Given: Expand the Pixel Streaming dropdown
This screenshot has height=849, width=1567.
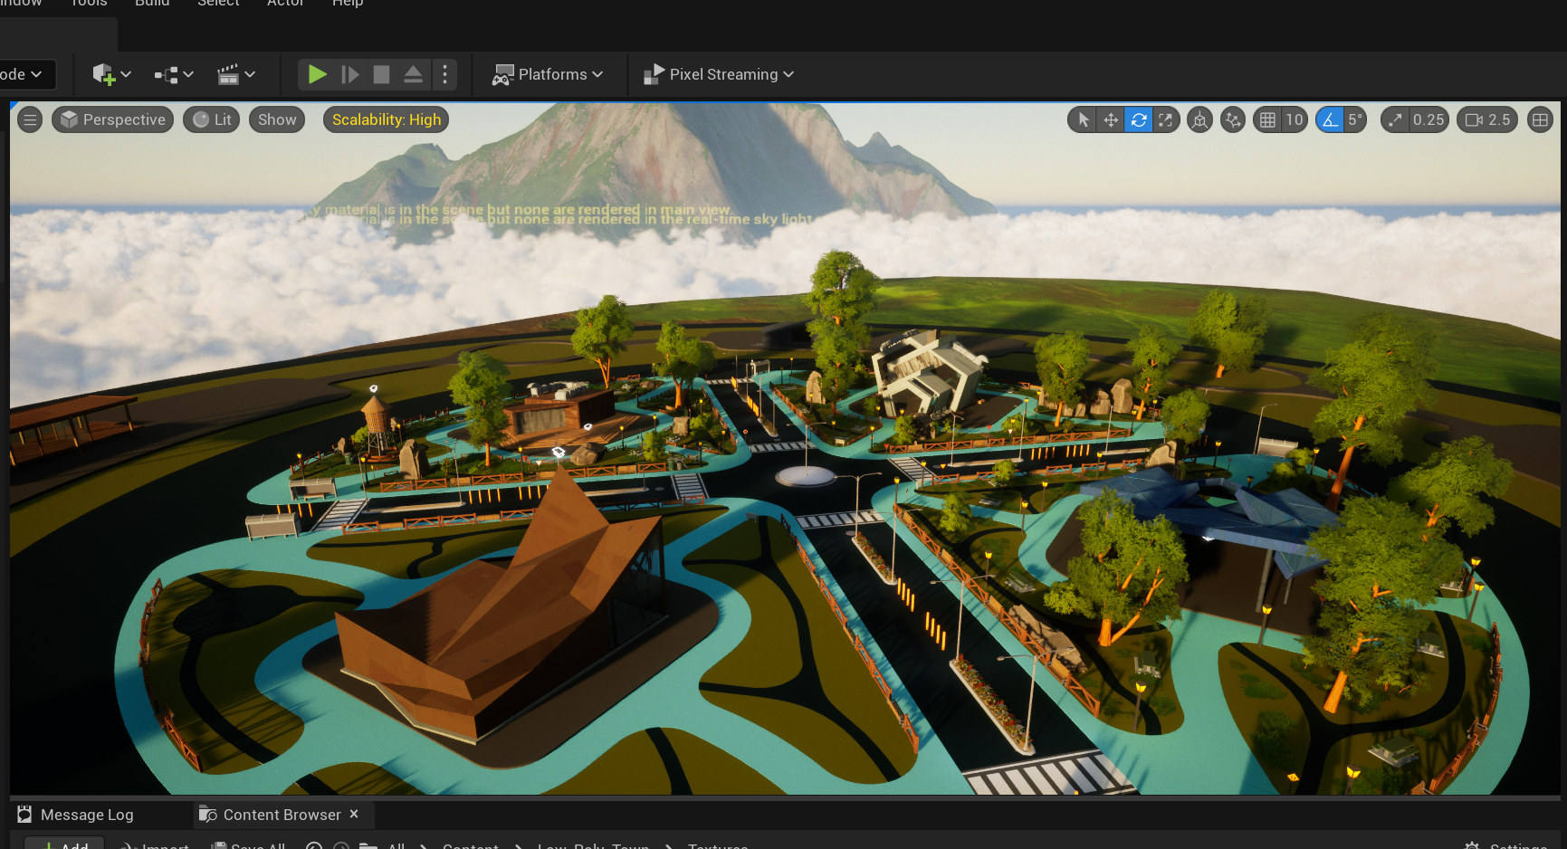Looking at the screenshot, I should click(718, 74).
